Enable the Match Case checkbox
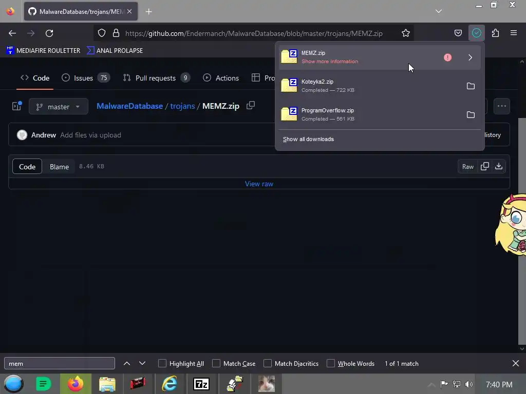Screen dimensions: 526x394 click(x=216, y=363)
